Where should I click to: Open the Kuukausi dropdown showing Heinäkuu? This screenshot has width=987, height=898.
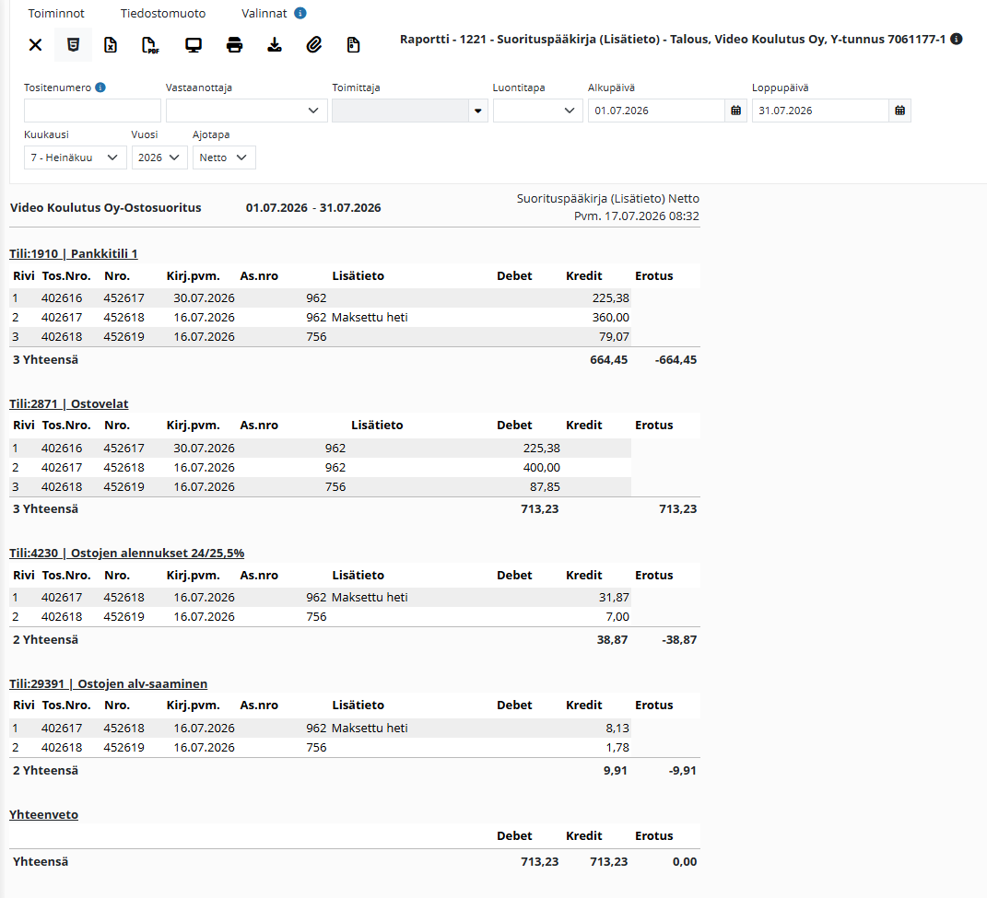[76, 157]
